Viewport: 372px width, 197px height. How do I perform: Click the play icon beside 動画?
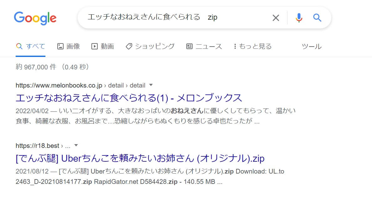[x=95, y=46]
